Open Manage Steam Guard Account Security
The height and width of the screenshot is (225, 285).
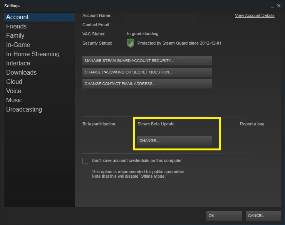point(147,61)
